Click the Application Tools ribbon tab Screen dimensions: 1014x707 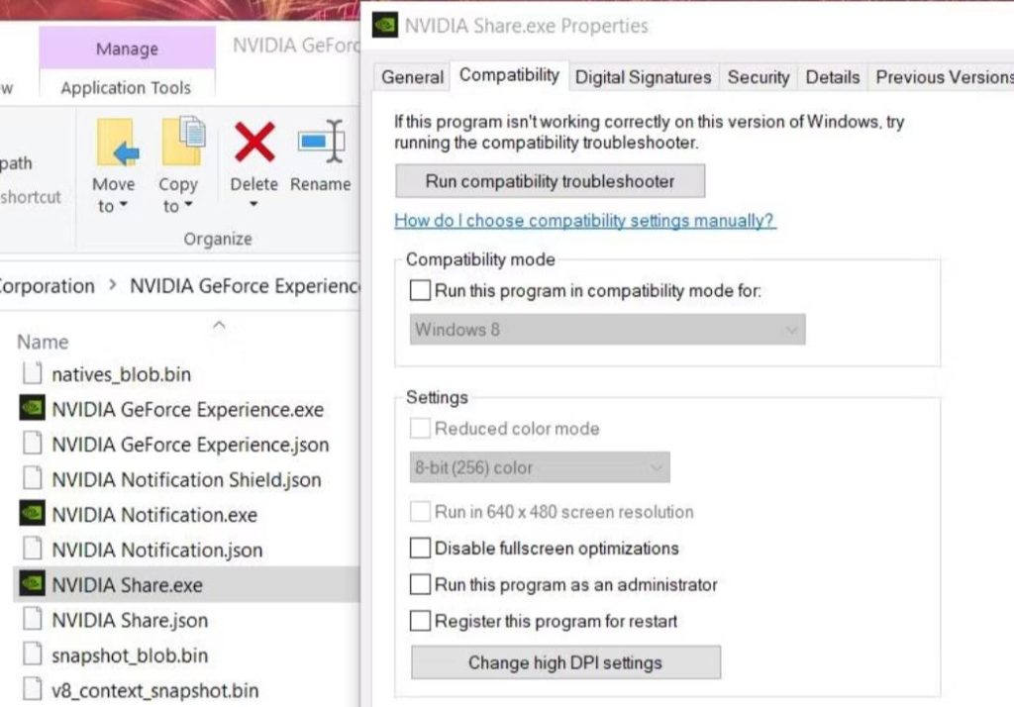coord(126,87)
